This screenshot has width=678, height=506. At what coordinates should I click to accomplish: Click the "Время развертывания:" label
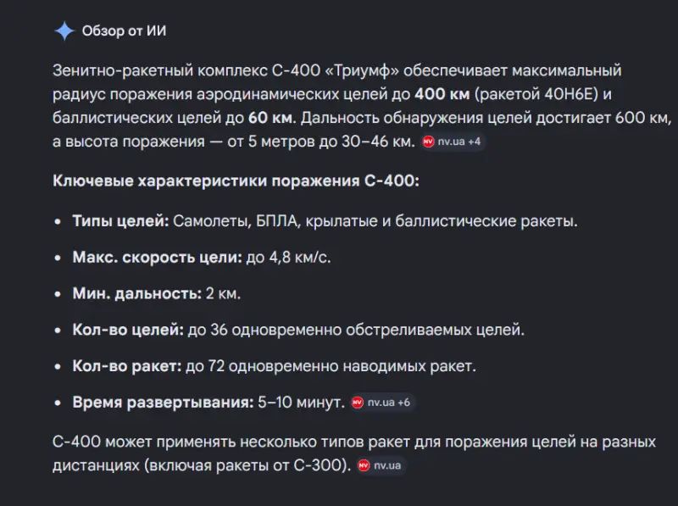click(164, 403)
